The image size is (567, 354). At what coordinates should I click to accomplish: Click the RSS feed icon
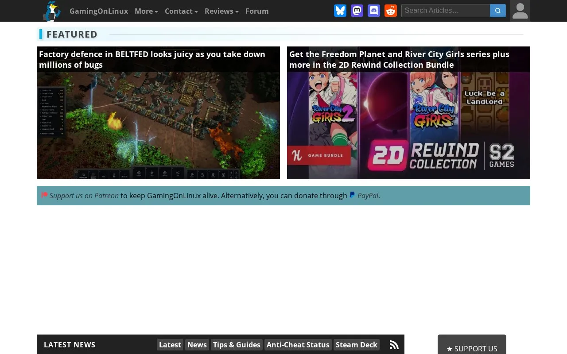394,345
